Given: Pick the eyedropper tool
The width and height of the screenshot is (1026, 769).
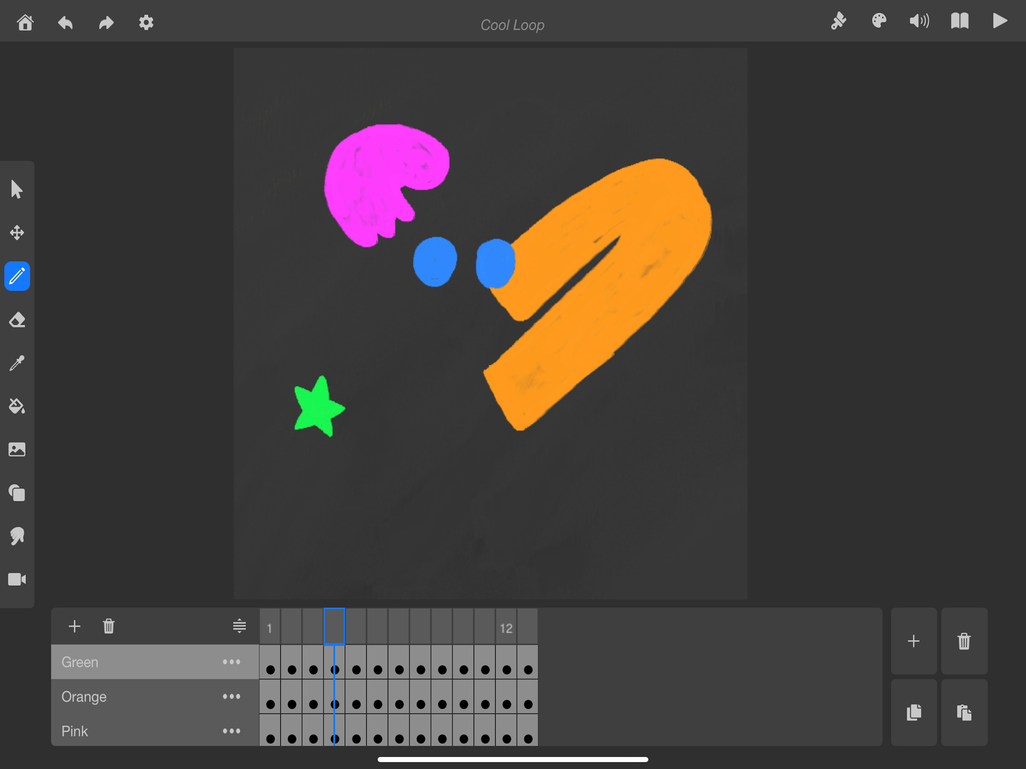Looking at the screenshot, I should 17,363.
